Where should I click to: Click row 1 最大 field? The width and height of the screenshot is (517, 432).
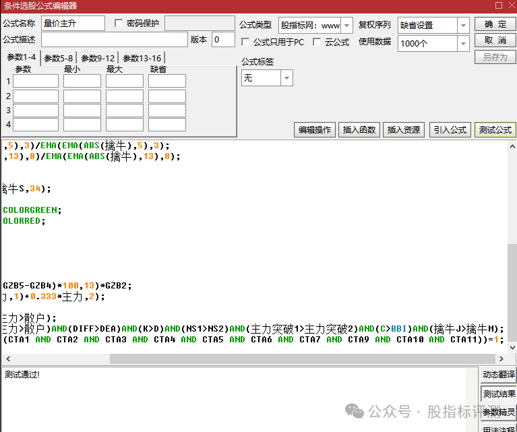pyautogui.click(x=125, y=81)
